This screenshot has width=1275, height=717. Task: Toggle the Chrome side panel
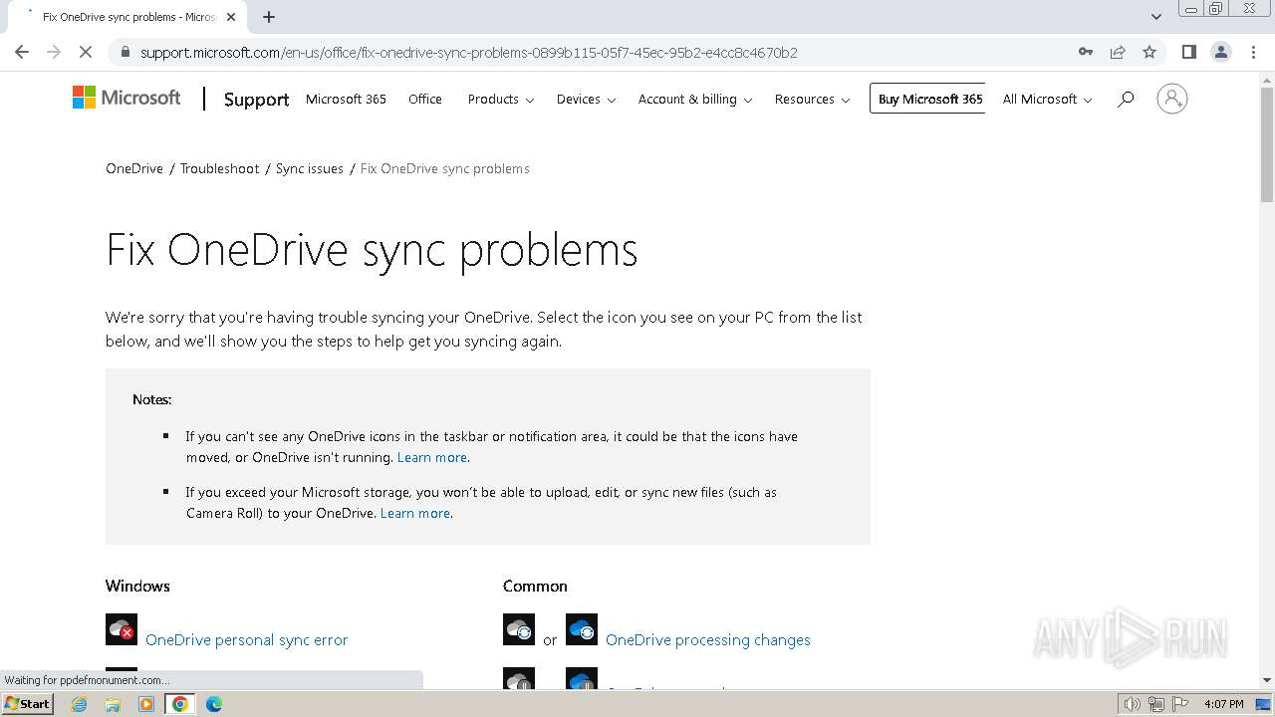point(1188,52)
